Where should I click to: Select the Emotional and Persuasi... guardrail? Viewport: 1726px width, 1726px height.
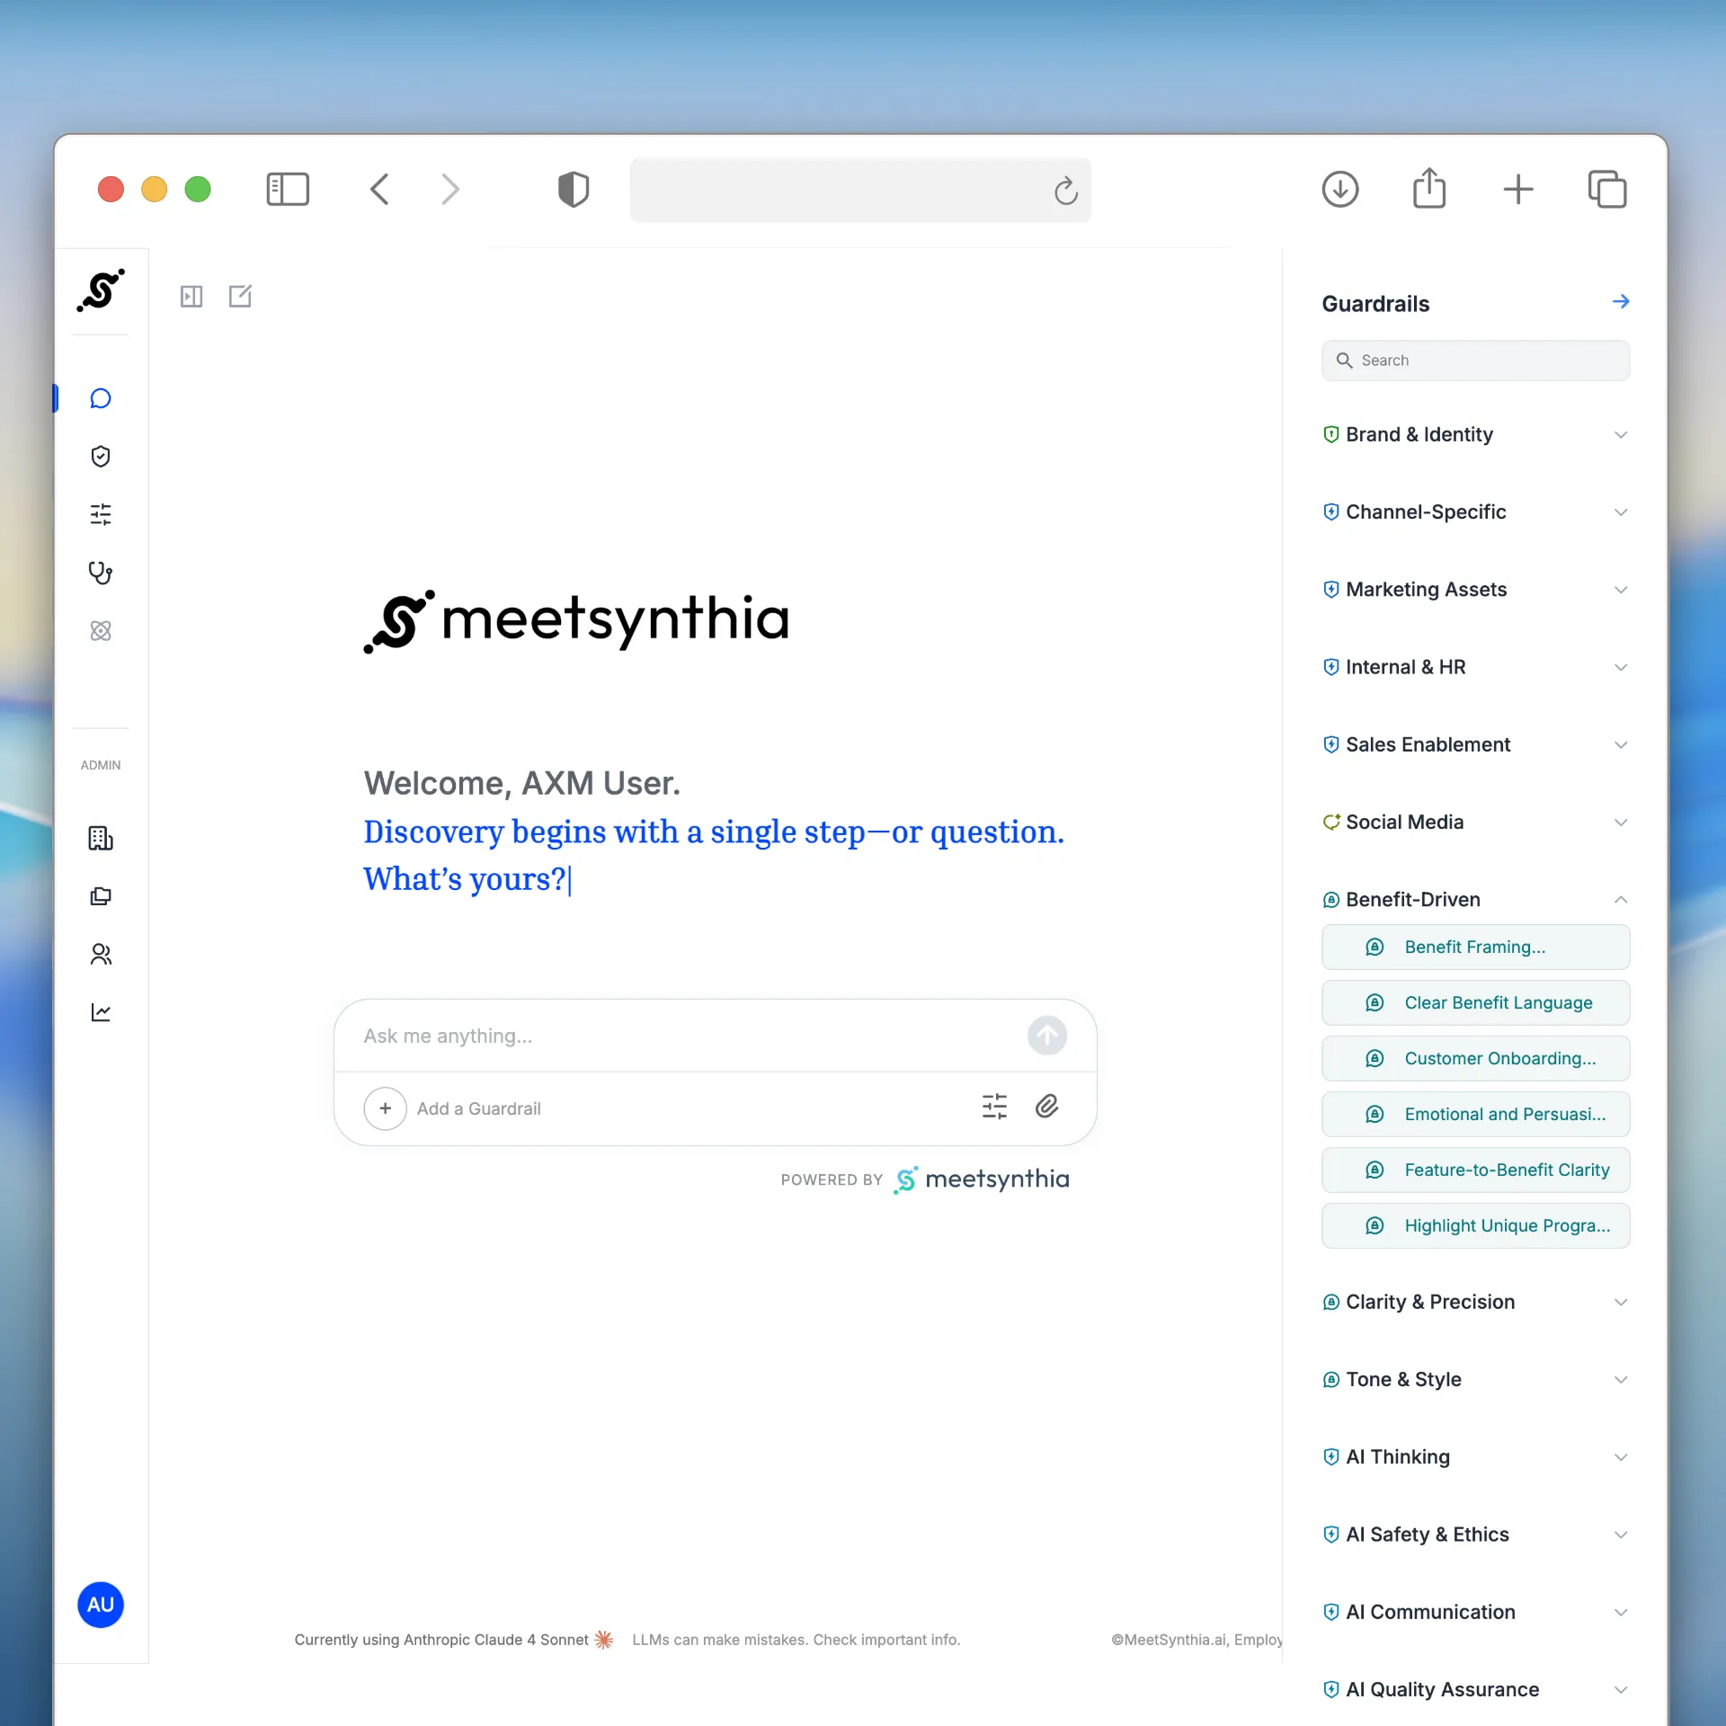point(1476,1114)
